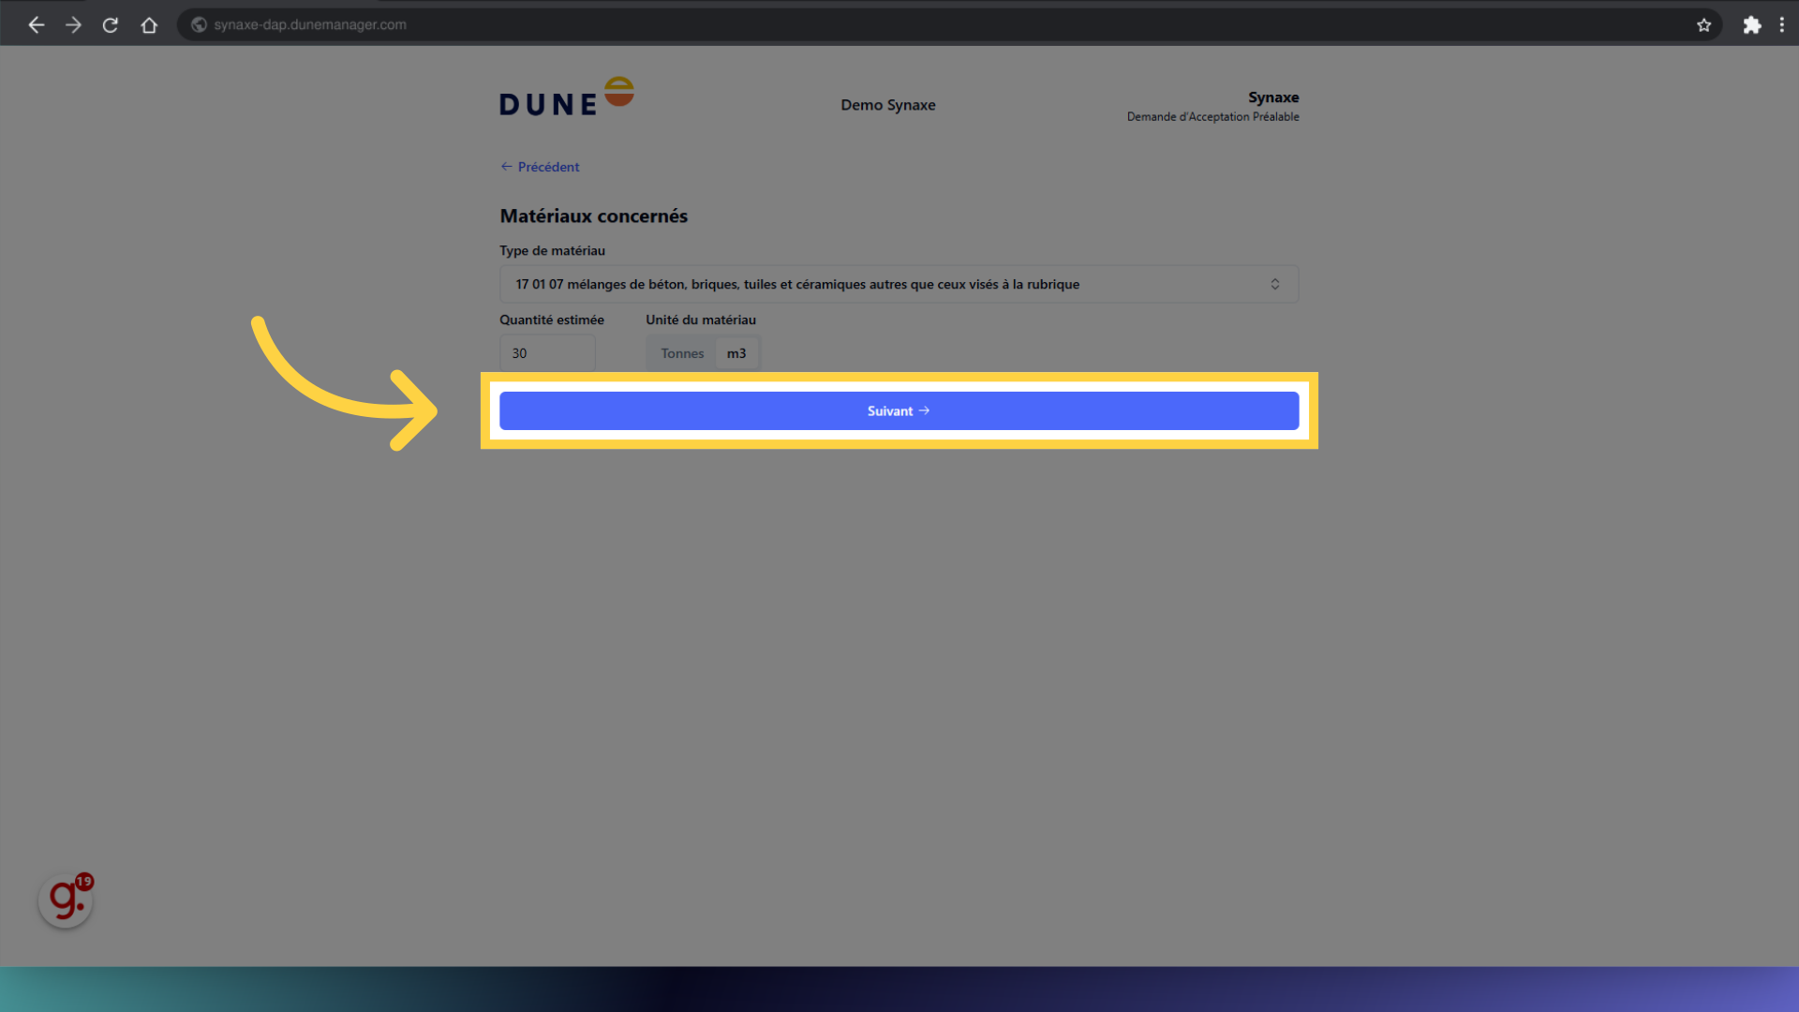Open the red g. widget badge

pos(66,900)
